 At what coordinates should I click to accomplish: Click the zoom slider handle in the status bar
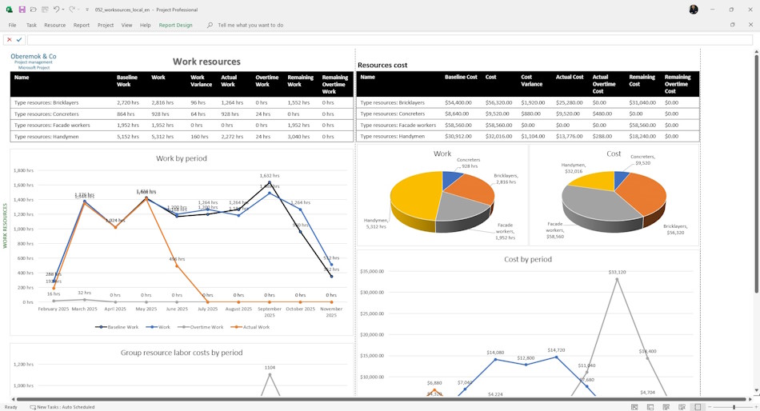pos(734,407)
